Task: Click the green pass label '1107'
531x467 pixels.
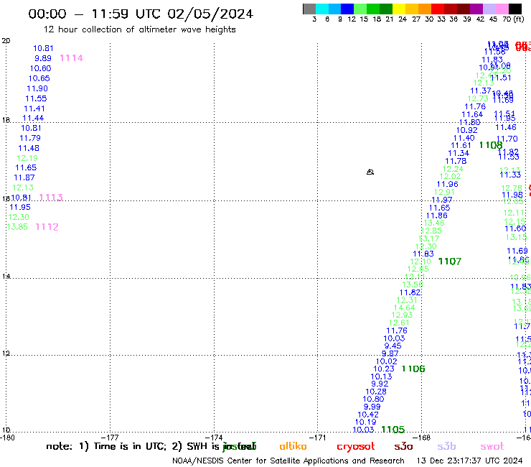Action: [450, 262]
